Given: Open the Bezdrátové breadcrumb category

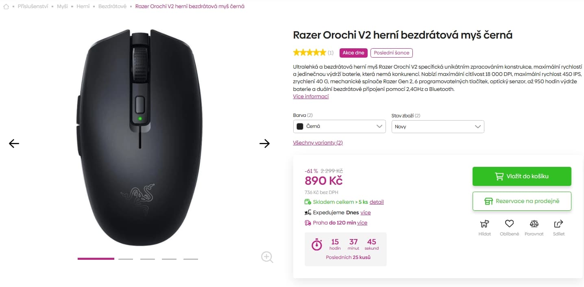Looking at the screenshot, I should coord(113,6).
